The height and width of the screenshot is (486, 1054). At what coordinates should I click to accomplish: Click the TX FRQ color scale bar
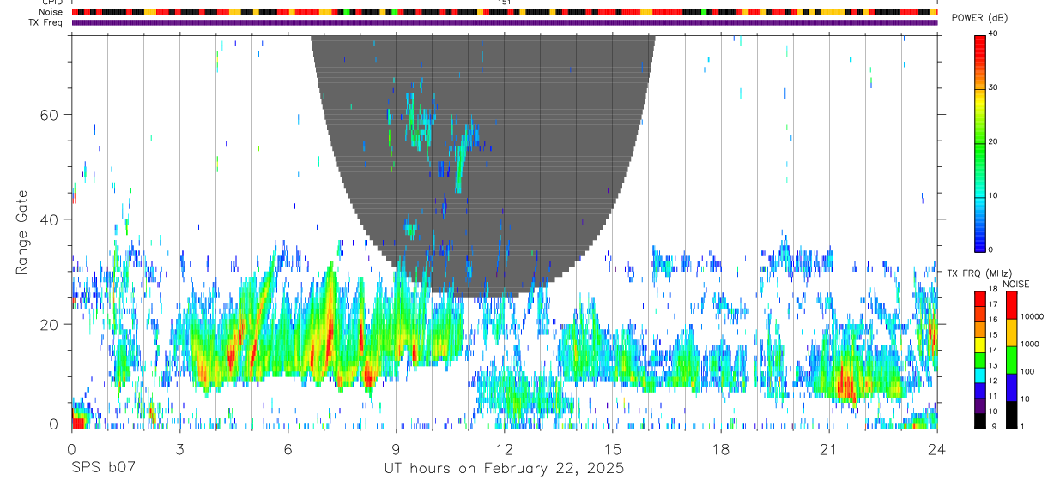tap(980, 359)
